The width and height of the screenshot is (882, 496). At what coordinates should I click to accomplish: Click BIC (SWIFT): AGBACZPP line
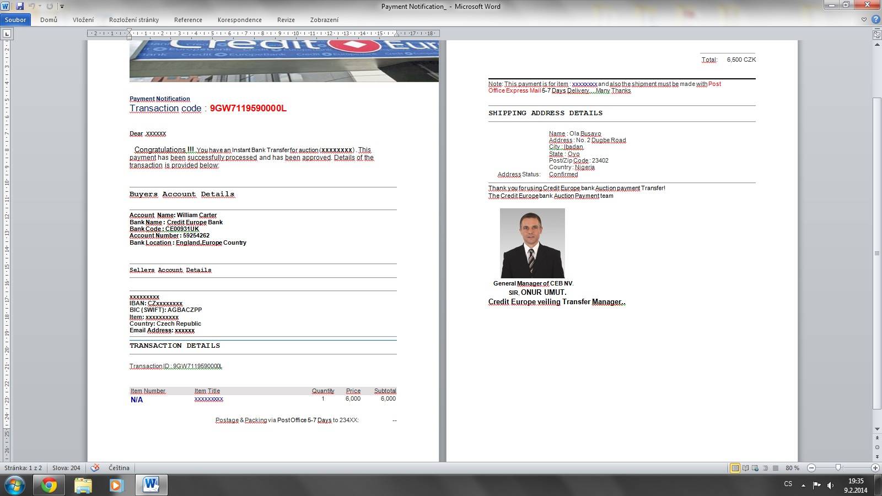(166, 310)
